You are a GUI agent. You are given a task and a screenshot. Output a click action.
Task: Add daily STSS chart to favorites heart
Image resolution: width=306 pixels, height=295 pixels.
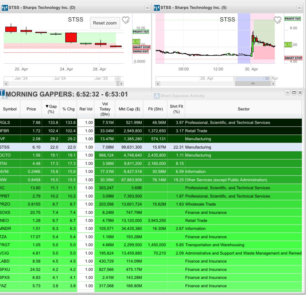tap(126, 20)
